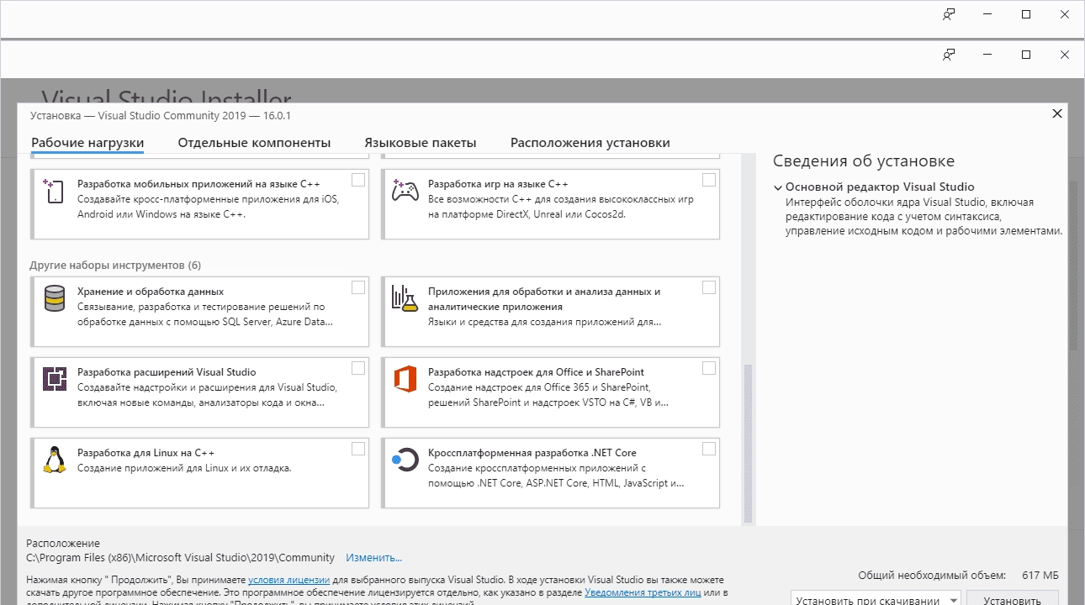Click the database icon of Хранение и обработка данных

tap(55, 298)
